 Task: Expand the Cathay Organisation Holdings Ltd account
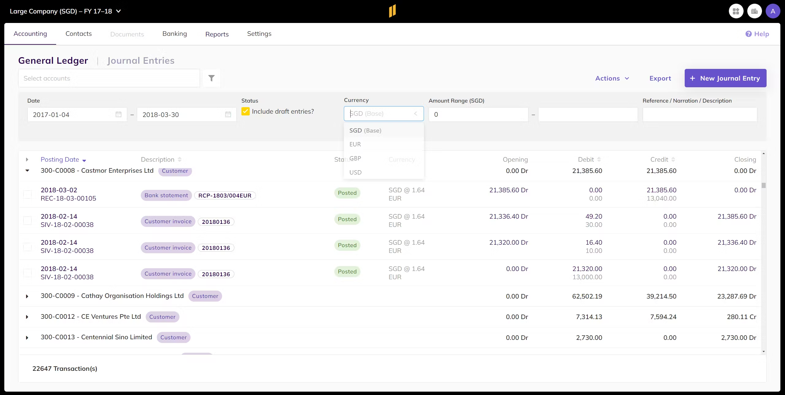click(x=27, y=296)
